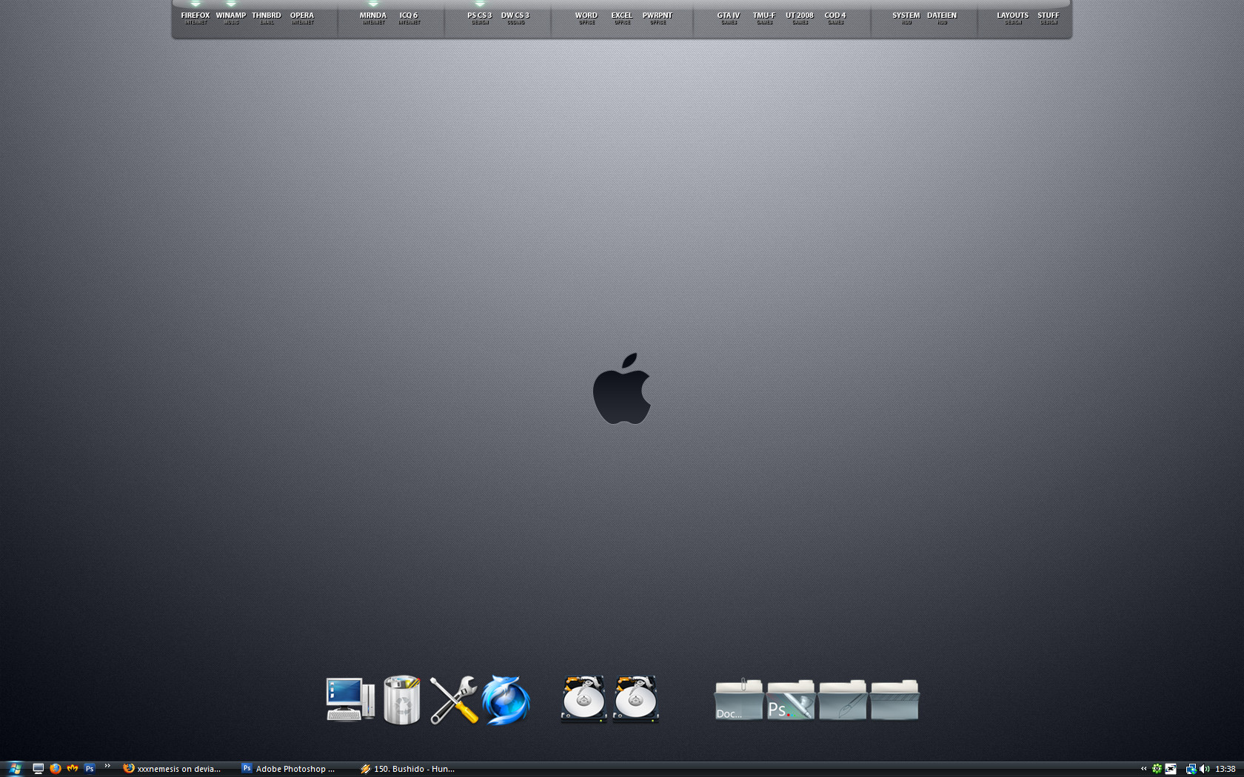Open PWRPNT from the top launcher bar
1244x777 pixels.
[x=658, y=18]
